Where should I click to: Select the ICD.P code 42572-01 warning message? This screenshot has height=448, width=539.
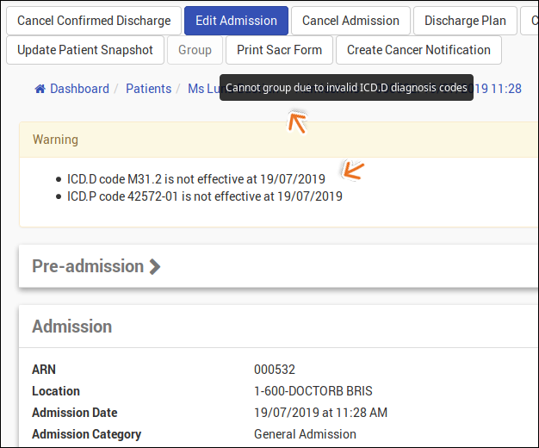click(205, 196)
